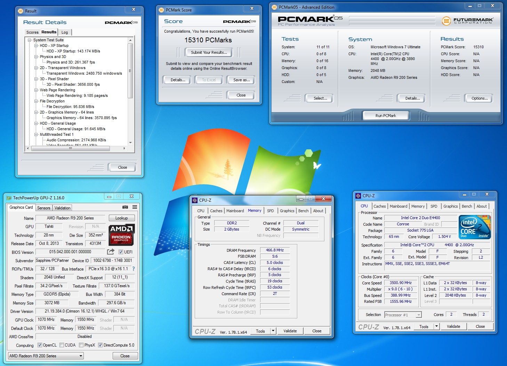Open the Validation tab in GPU-Z
This screenshot has width=507, height=366.
tap(63, 208)
